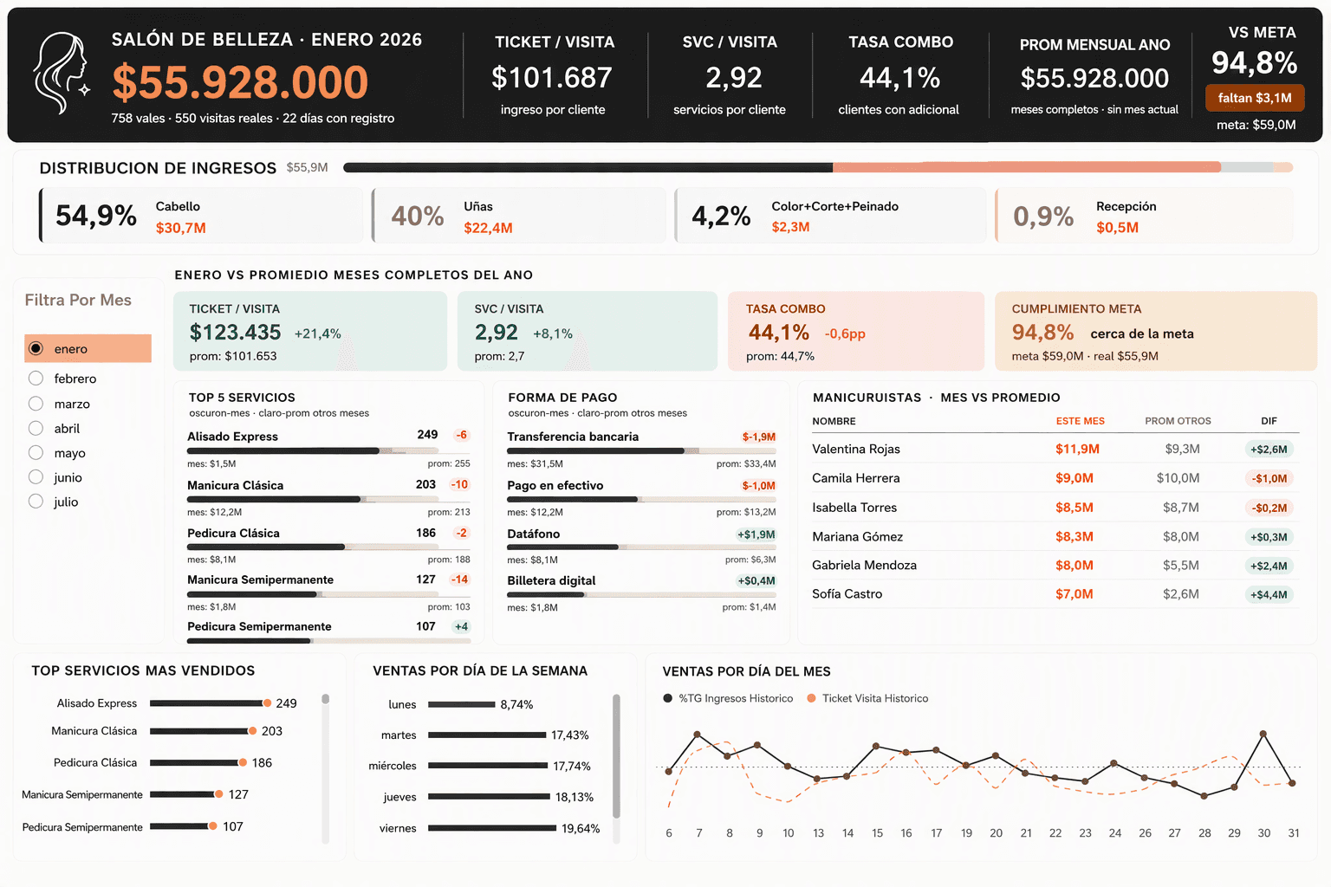Click the %TG Ingresos Historico legend dot
The width and height of the screenshot is (1331, 887).
(667, 698)
